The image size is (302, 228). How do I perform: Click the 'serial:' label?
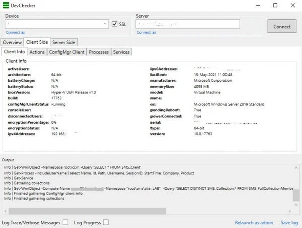(156, 122)
